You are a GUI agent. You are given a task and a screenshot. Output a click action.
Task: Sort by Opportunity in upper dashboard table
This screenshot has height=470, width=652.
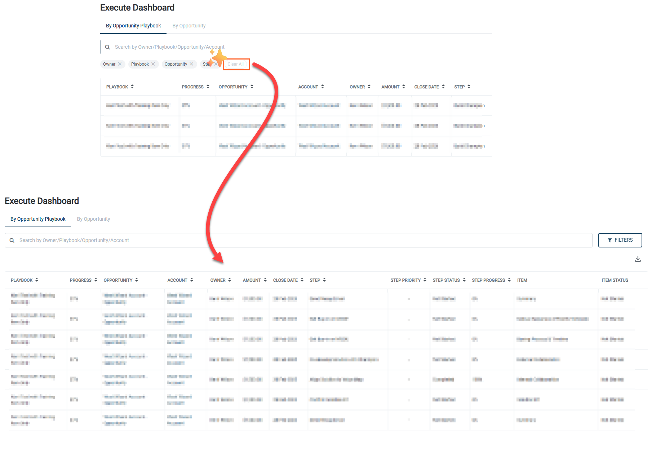click(252, 87)
